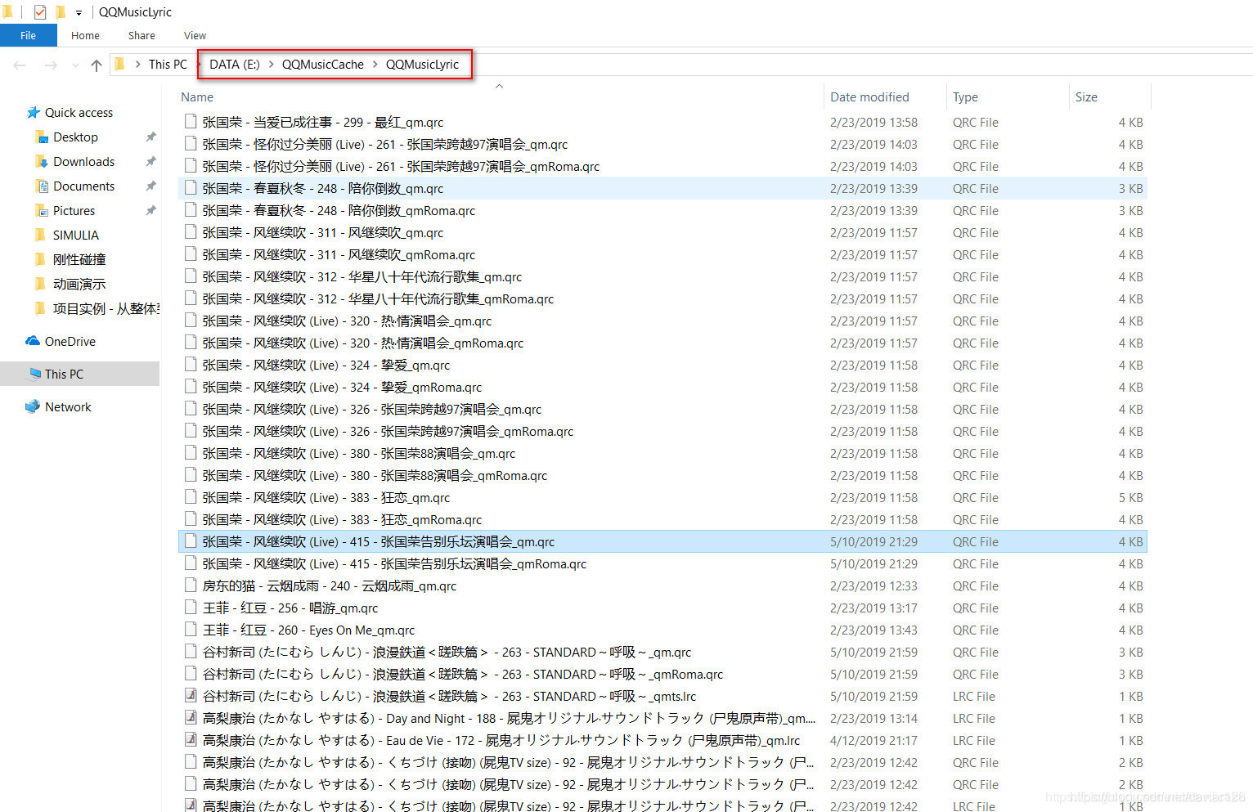Click the Properties quick access toolbar icon
1253x812 pixels.
coord(39,12)
